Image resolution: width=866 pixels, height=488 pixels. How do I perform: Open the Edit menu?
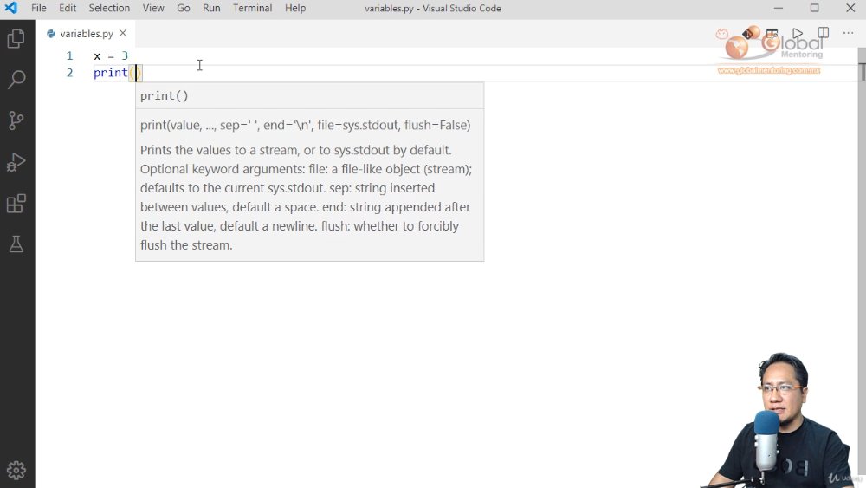(x=68, y=8)
